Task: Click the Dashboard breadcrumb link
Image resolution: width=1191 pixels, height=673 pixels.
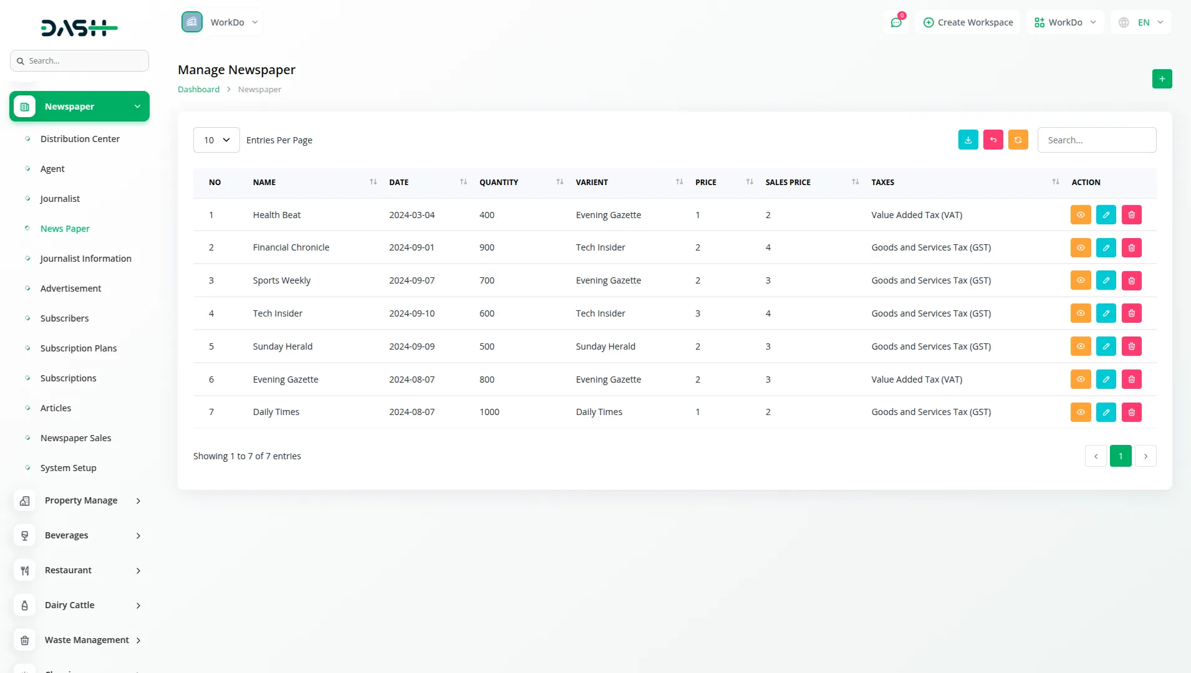Action: click(x=198, y=90)
